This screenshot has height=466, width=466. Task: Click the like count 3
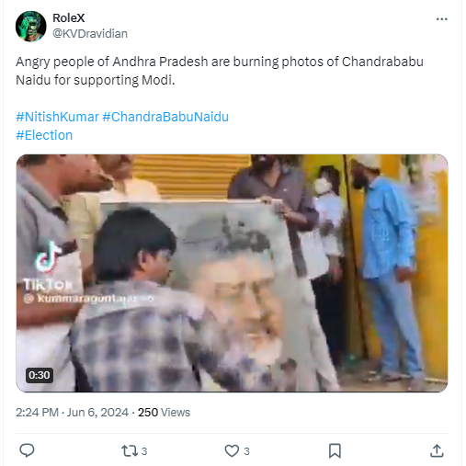tap(246, 451)
